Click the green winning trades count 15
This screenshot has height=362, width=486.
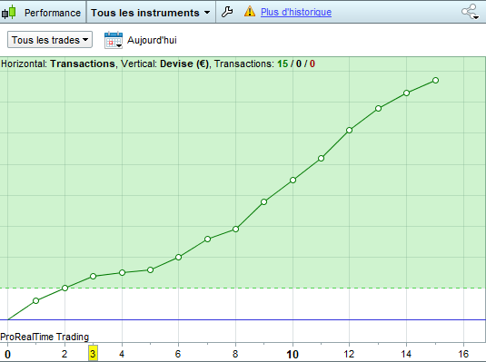(x=283, y=64)
